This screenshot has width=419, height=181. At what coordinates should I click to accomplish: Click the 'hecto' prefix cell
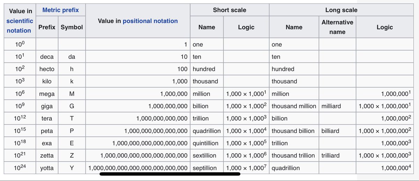tap(47, 69)
